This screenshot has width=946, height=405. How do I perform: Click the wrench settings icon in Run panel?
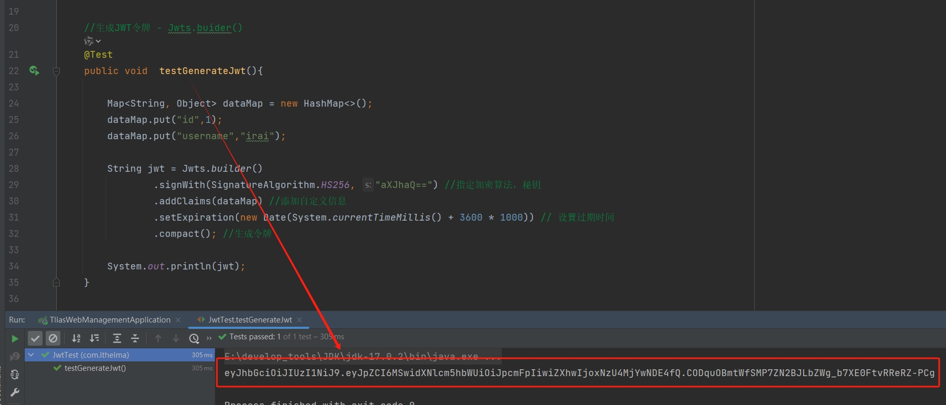click(15, 392)
